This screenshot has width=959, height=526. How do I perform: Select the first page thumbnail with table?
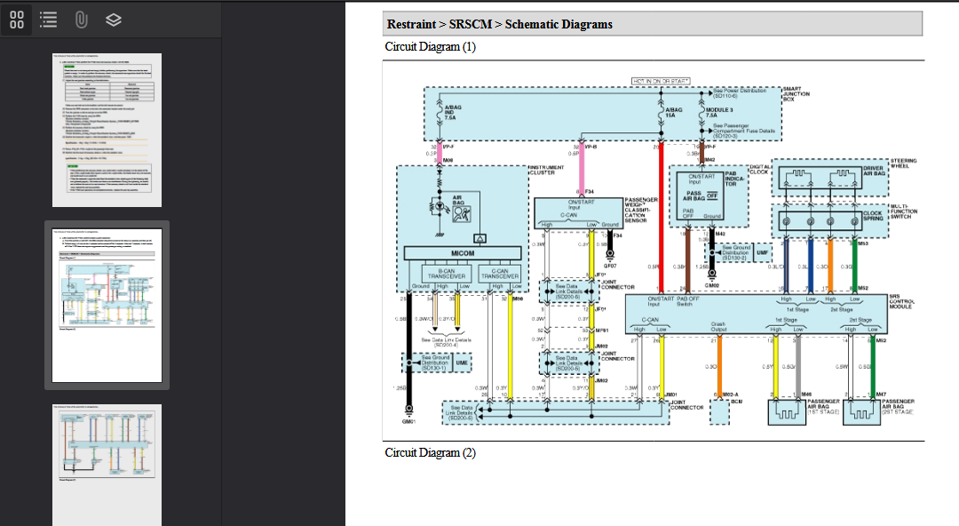[107, 130]
